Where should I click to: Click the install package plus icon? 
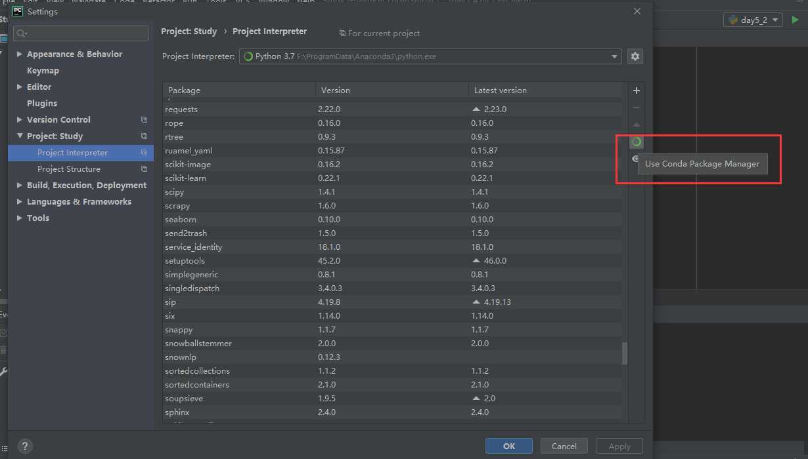tap(636, 90)
